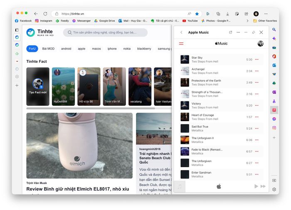The height and width of the screenshot is (210, 291).
Task: Pin the Apple Music sidebar panel
Action: (x=254, y=32)
